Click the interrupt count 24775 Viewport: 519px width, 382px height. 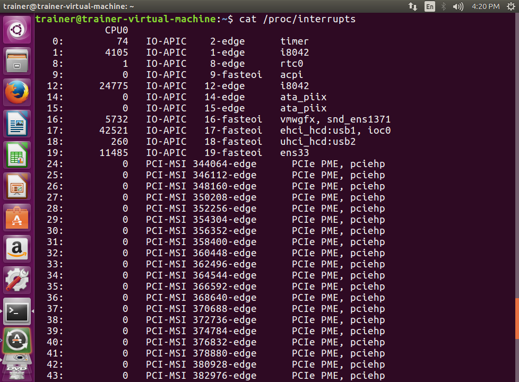tap(114, 86)
